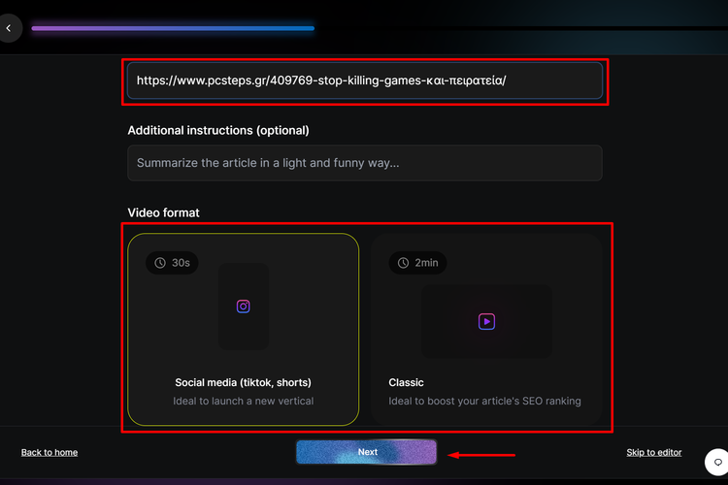Select Social media (tiktok, shorts) format
This screenshot has height=485, width=728.
[x=244, y=329]
